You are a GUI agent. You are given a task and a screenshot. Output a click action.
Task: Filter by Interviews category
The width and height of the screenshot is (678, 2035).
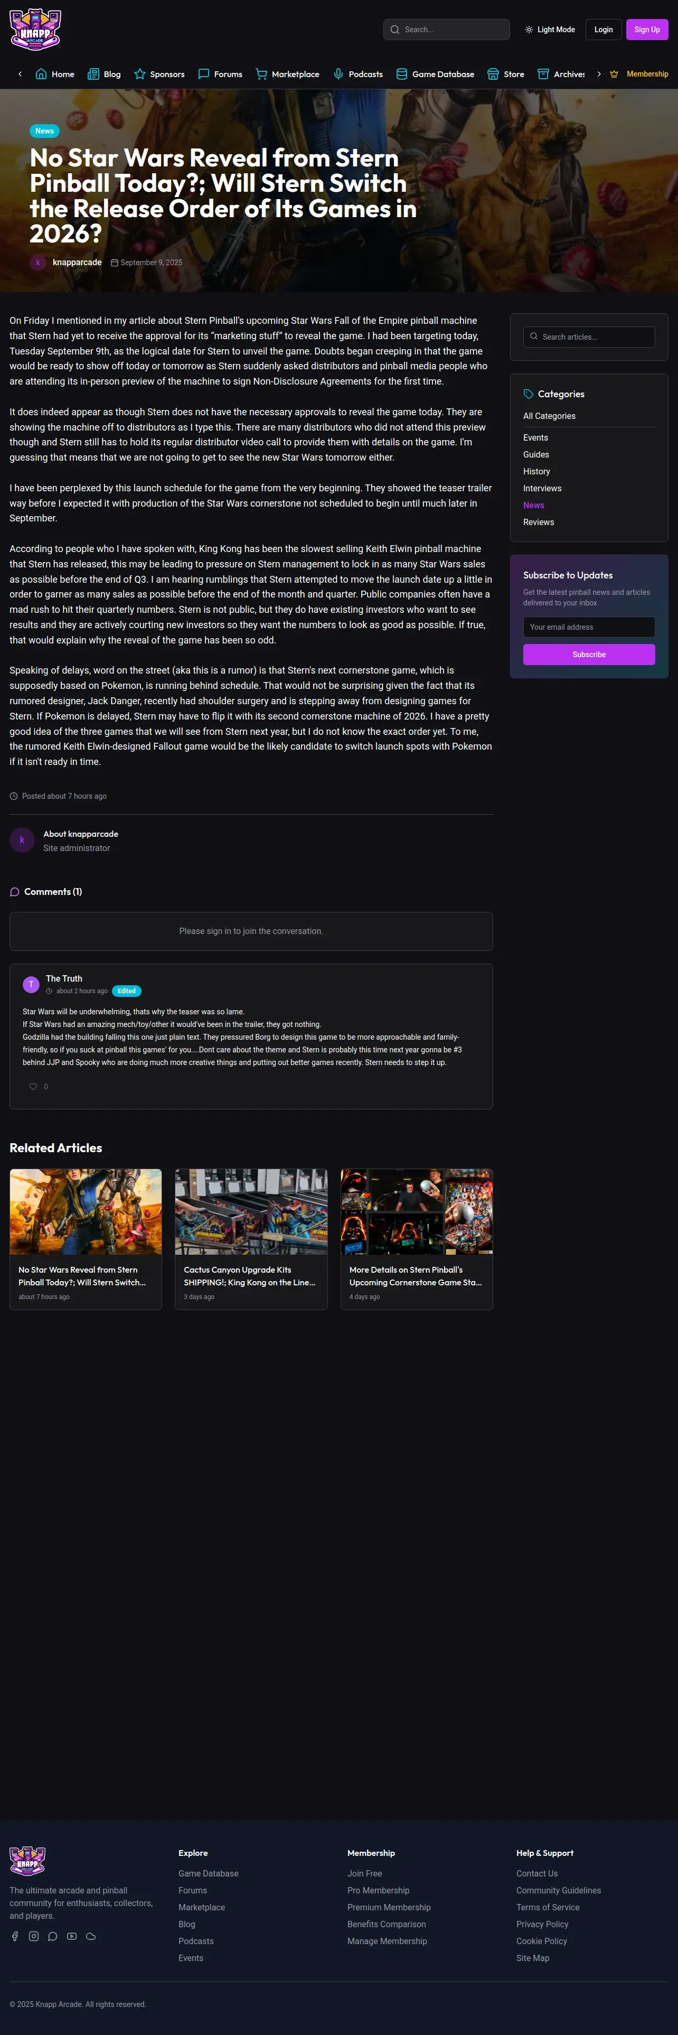coord(543,488)
